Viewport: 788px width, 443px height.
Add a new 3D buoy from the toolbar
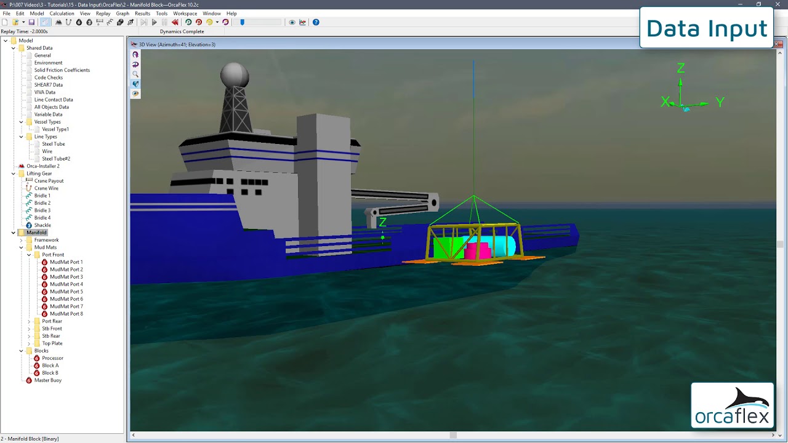click(x=89, y=22)
